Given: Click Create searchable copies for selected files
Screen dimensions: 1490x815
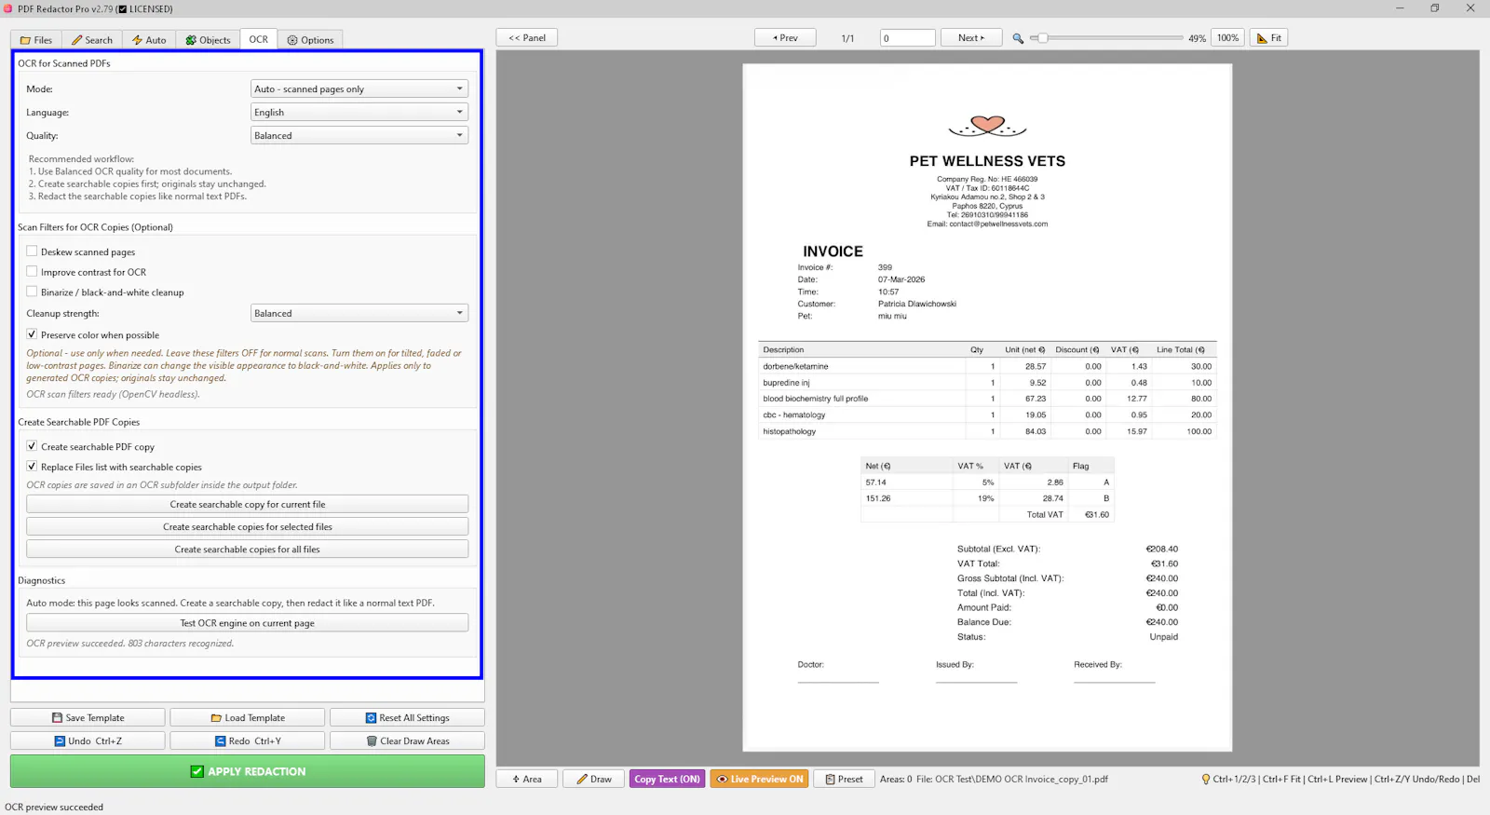Looking at the screenshot, I should pyautogui.click(x=247, y=527).
